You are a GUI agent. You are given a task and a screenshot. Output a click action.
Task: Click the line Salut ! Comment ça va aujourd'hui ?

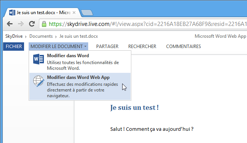click(152, 129)
